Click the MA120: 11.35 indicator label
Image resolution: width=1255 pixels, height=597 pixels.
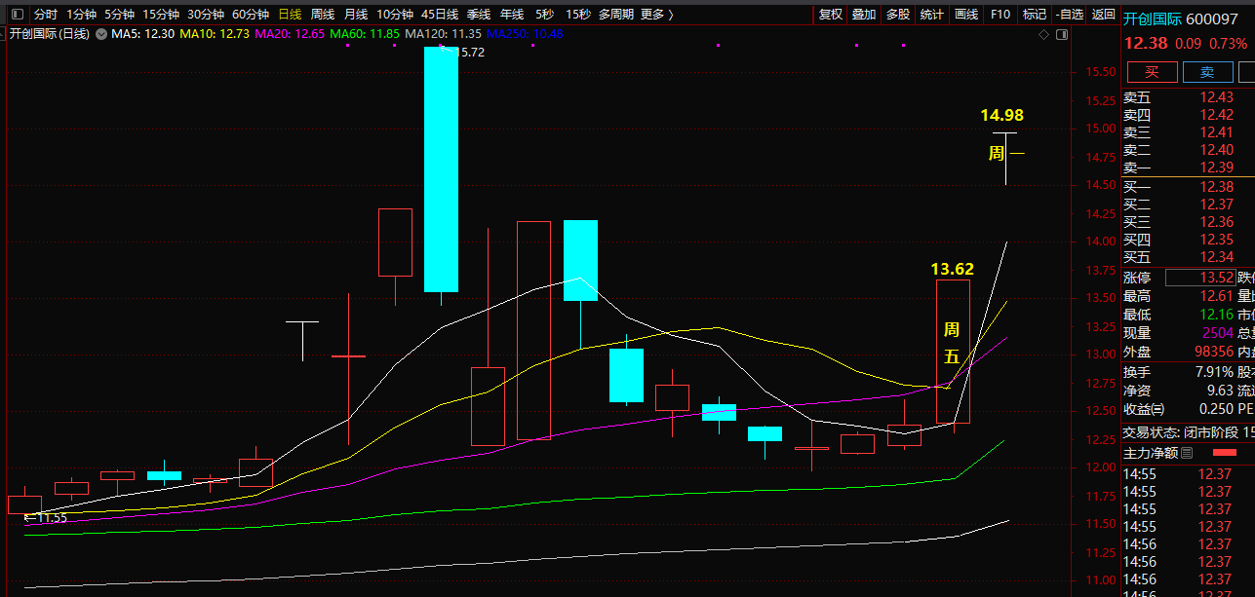(x=443, y=34)
